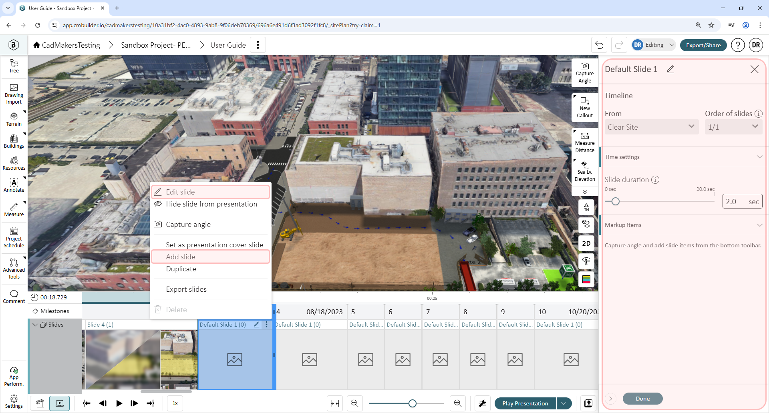Click the timeline zoom slider handle
Image resolution: width=769 pixels, height=413 pixels.
pyautogui.click(x=413, y=403)
